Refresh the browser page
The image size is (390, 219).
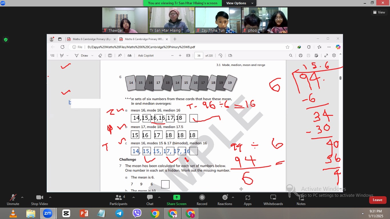(62, 47)
